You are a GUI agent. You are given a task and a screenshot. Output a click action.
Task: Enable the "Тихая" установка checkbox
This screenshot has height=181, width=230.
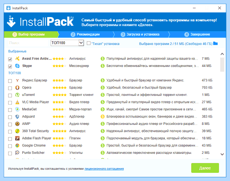pos(89,43)
